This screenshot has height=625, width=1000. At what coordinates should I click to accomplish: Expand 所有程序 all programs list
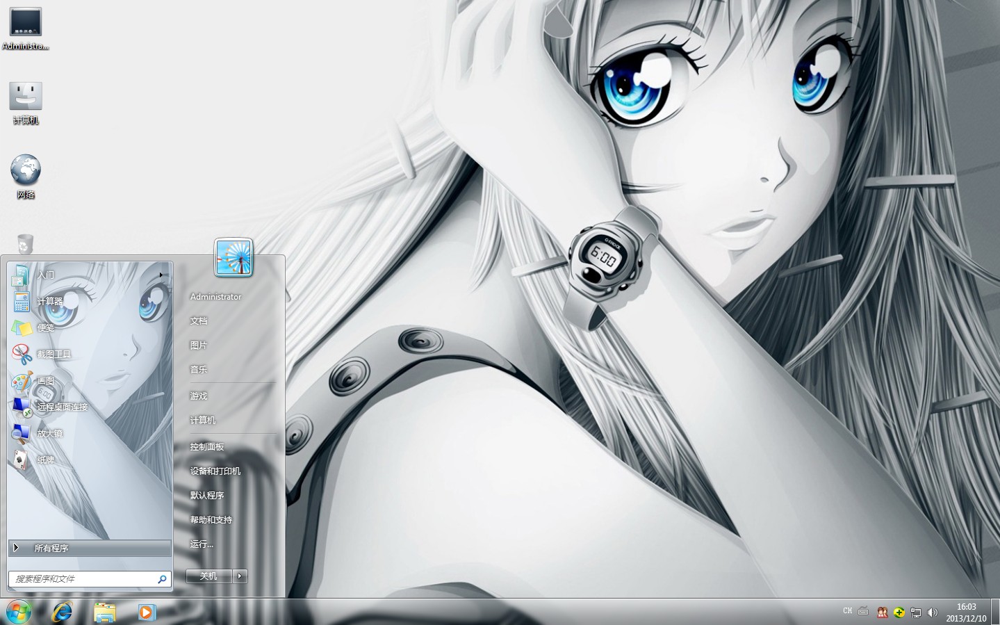[90, 548]
